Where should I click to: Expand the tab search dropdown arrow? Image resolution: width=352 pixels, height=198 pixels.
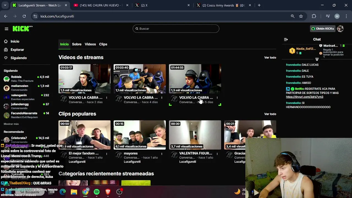point(5,5)
